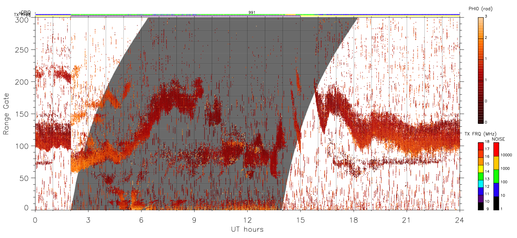Click the '15' label in TX FRQ legend
517x238 pixels.
(487, 164)
